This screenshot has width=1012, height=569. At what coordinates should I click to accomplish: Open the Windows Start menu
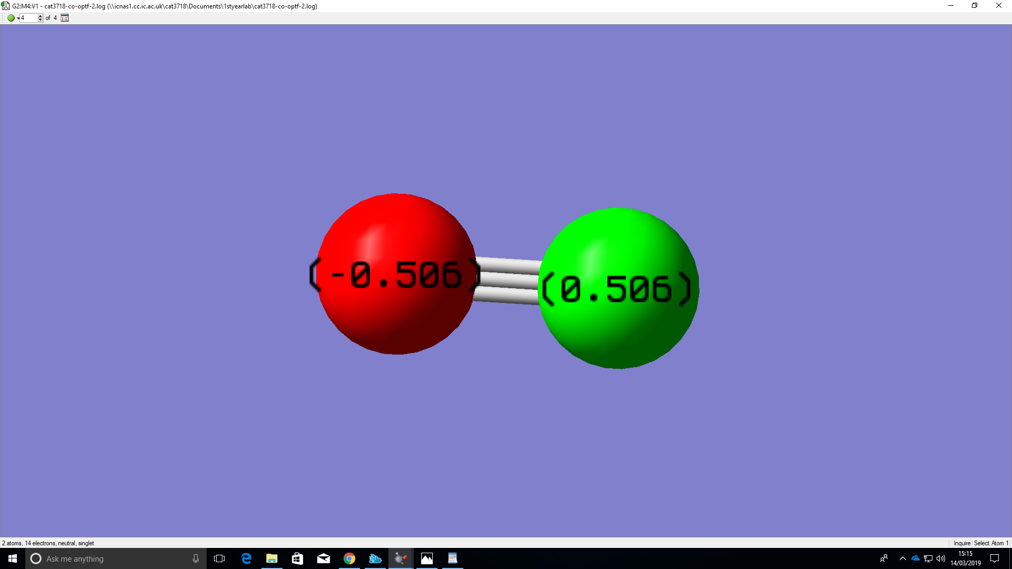13,558
